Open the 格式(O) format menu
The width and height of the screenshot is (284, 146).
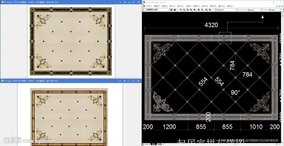click(181, 6)
